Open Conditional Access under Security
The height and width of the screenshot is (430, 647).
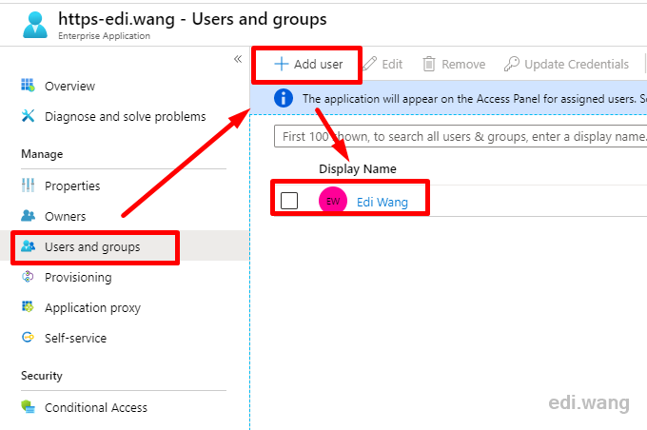point(96,407)
